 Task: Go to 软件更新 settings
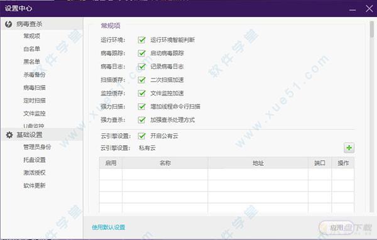click(35, 185)
